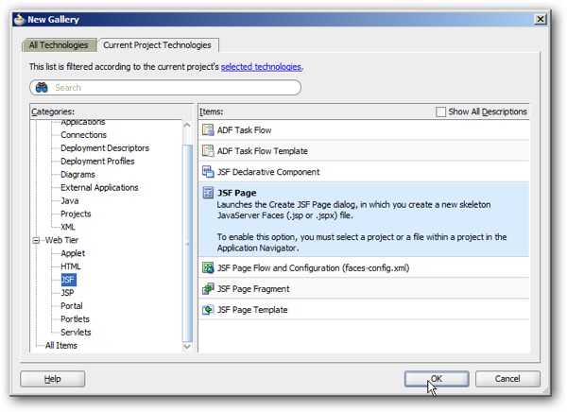Select All Items in the categories tree
Viewport: 567px width, 412px height.
coord(61,346)
